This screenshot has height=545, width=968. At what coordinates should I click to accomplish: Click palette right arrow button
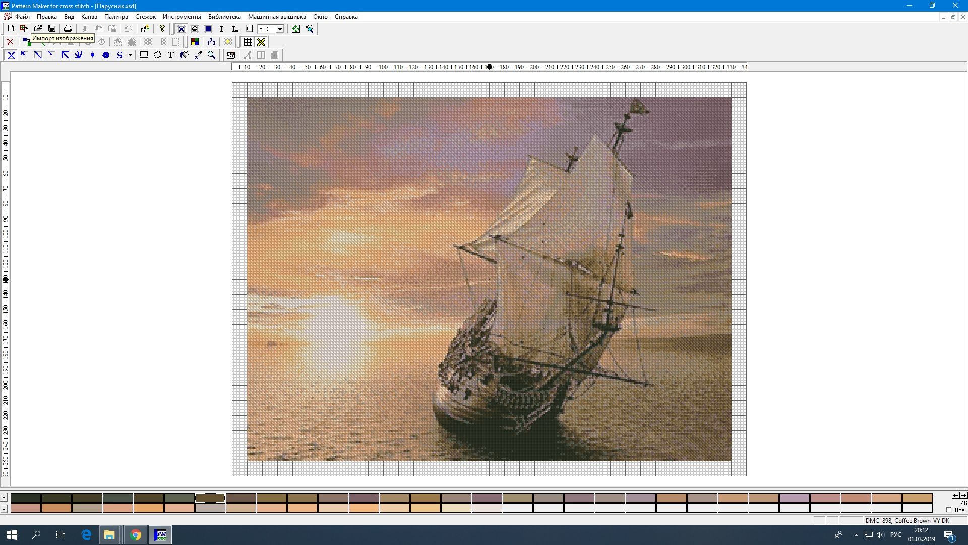pos(963,495)
